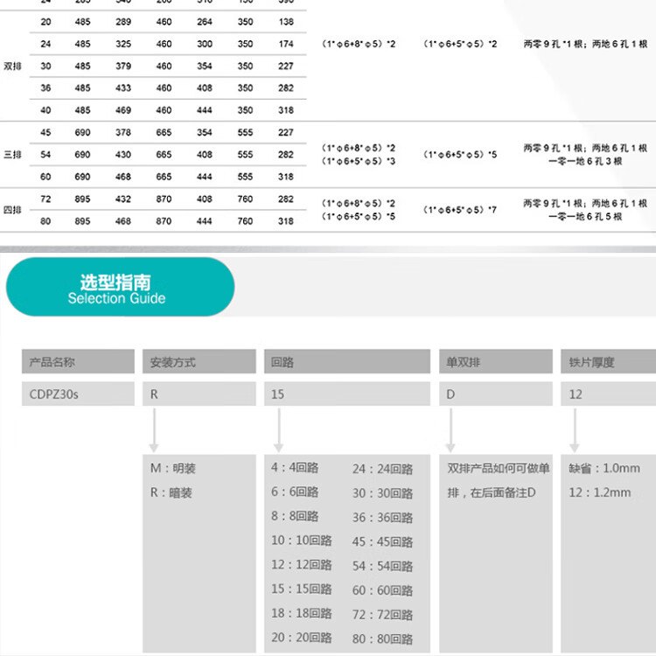This screenshot has height=656, width=656.
Task: Select the 缺省:1.0mm default thickness option
Action: 604,469
